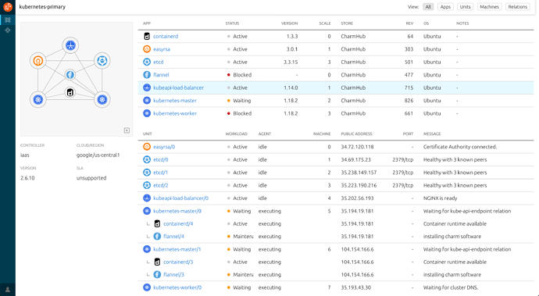Open the easyrsa/0 unit link

(x=164, y=147)
